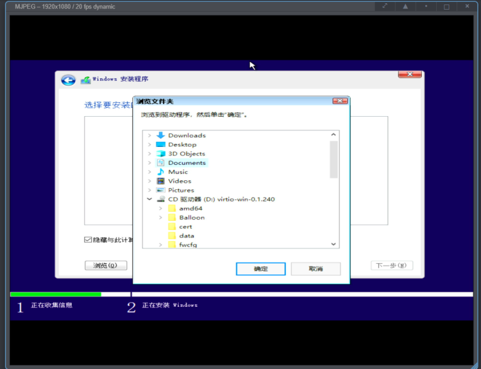Click the fwcfg folder icon
This screenshot has height=369, width=481.
(x=172, y=245)
